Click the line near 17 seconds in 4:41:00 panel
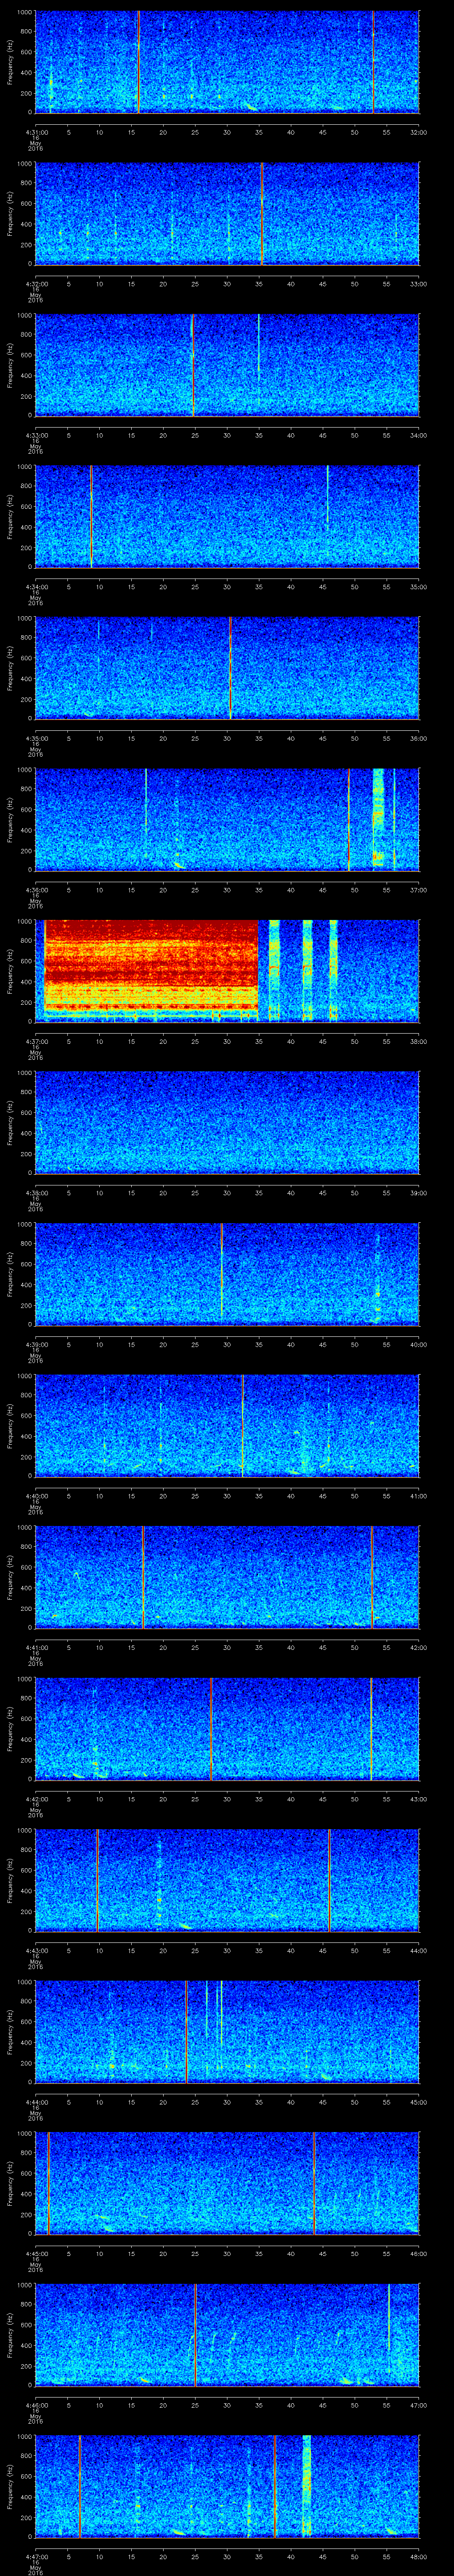 point(143,1576)
